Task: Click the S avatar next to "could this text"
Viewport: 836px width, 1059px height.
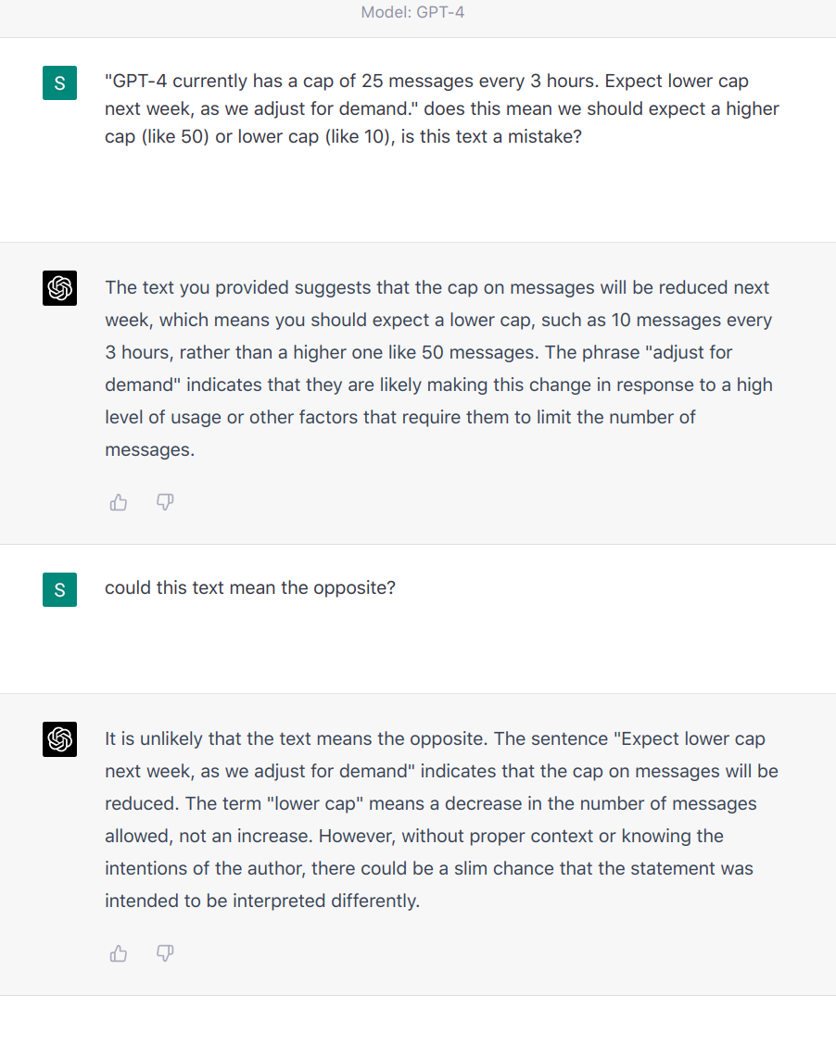Action: coord(60,589)
